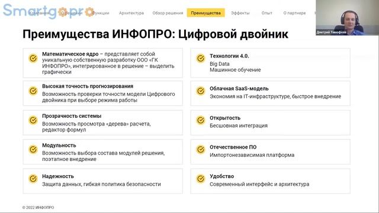This screenshot has height=213, width=379.
Task: Click the check icon beside Удобство
Action: (x=201, y=179)
